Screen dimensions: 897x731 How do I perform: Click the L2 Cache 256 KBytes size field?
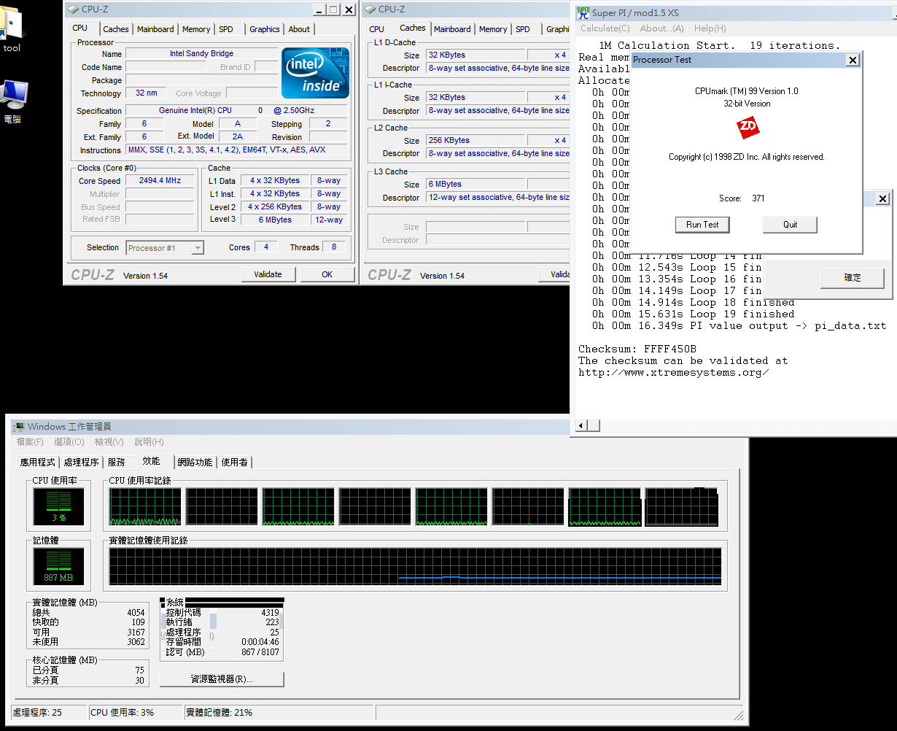(475, 141)
